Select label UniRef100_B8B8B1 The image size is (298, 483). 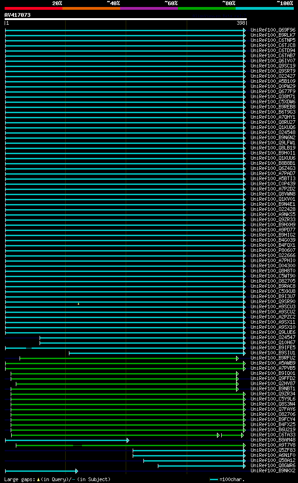click(x=273, y=163)
